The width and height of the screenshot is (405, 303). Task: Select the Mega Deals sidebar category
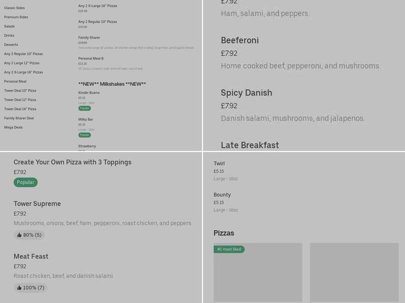[14, 127]
